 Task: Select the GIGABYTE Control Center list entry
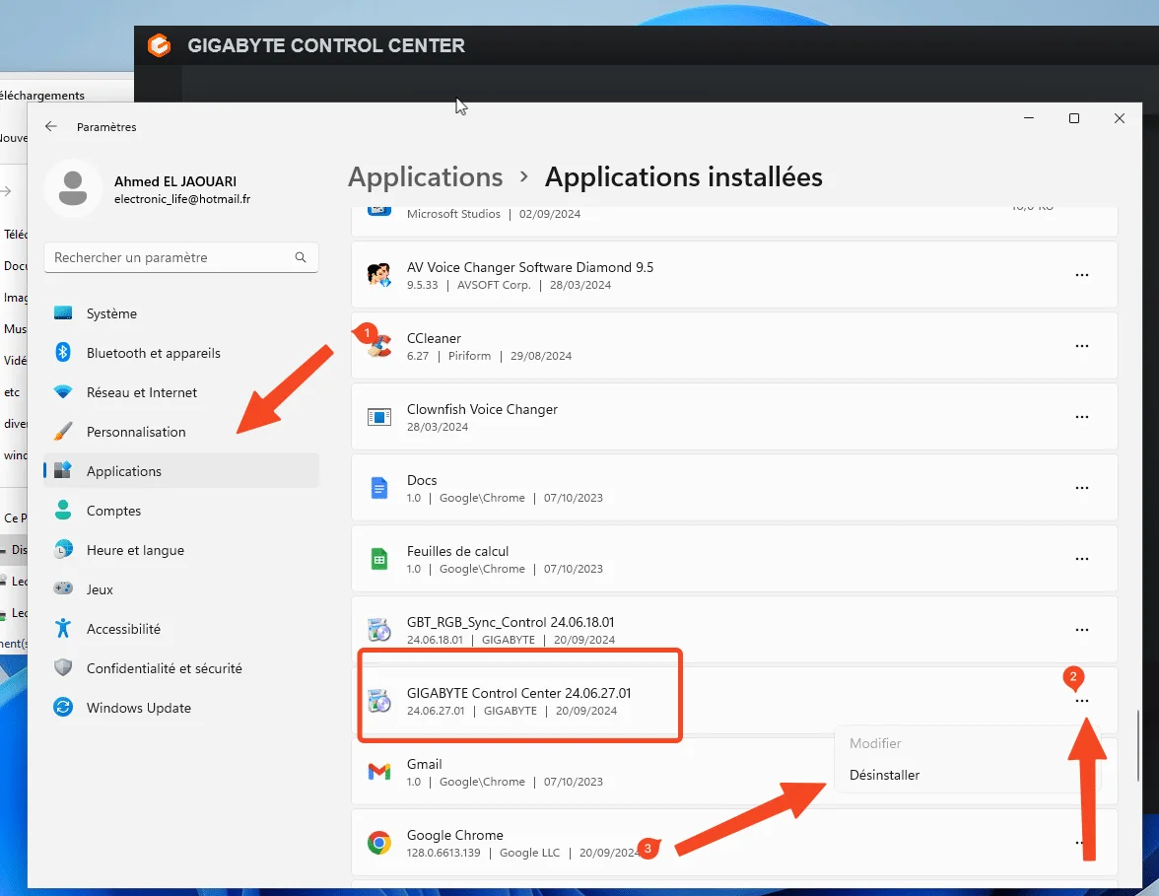click(520, 695)
